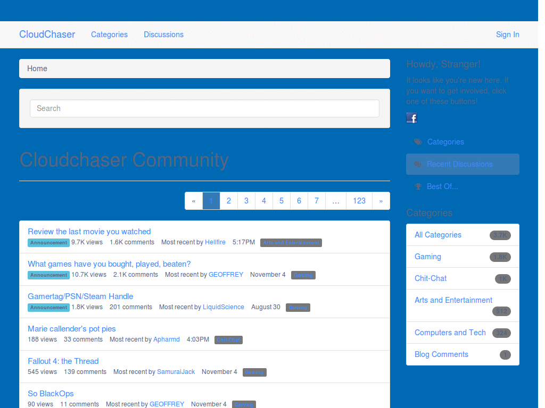Click Announcement label on movie review thread
Viewport: 545px width, 408px height.
[48, 243]
